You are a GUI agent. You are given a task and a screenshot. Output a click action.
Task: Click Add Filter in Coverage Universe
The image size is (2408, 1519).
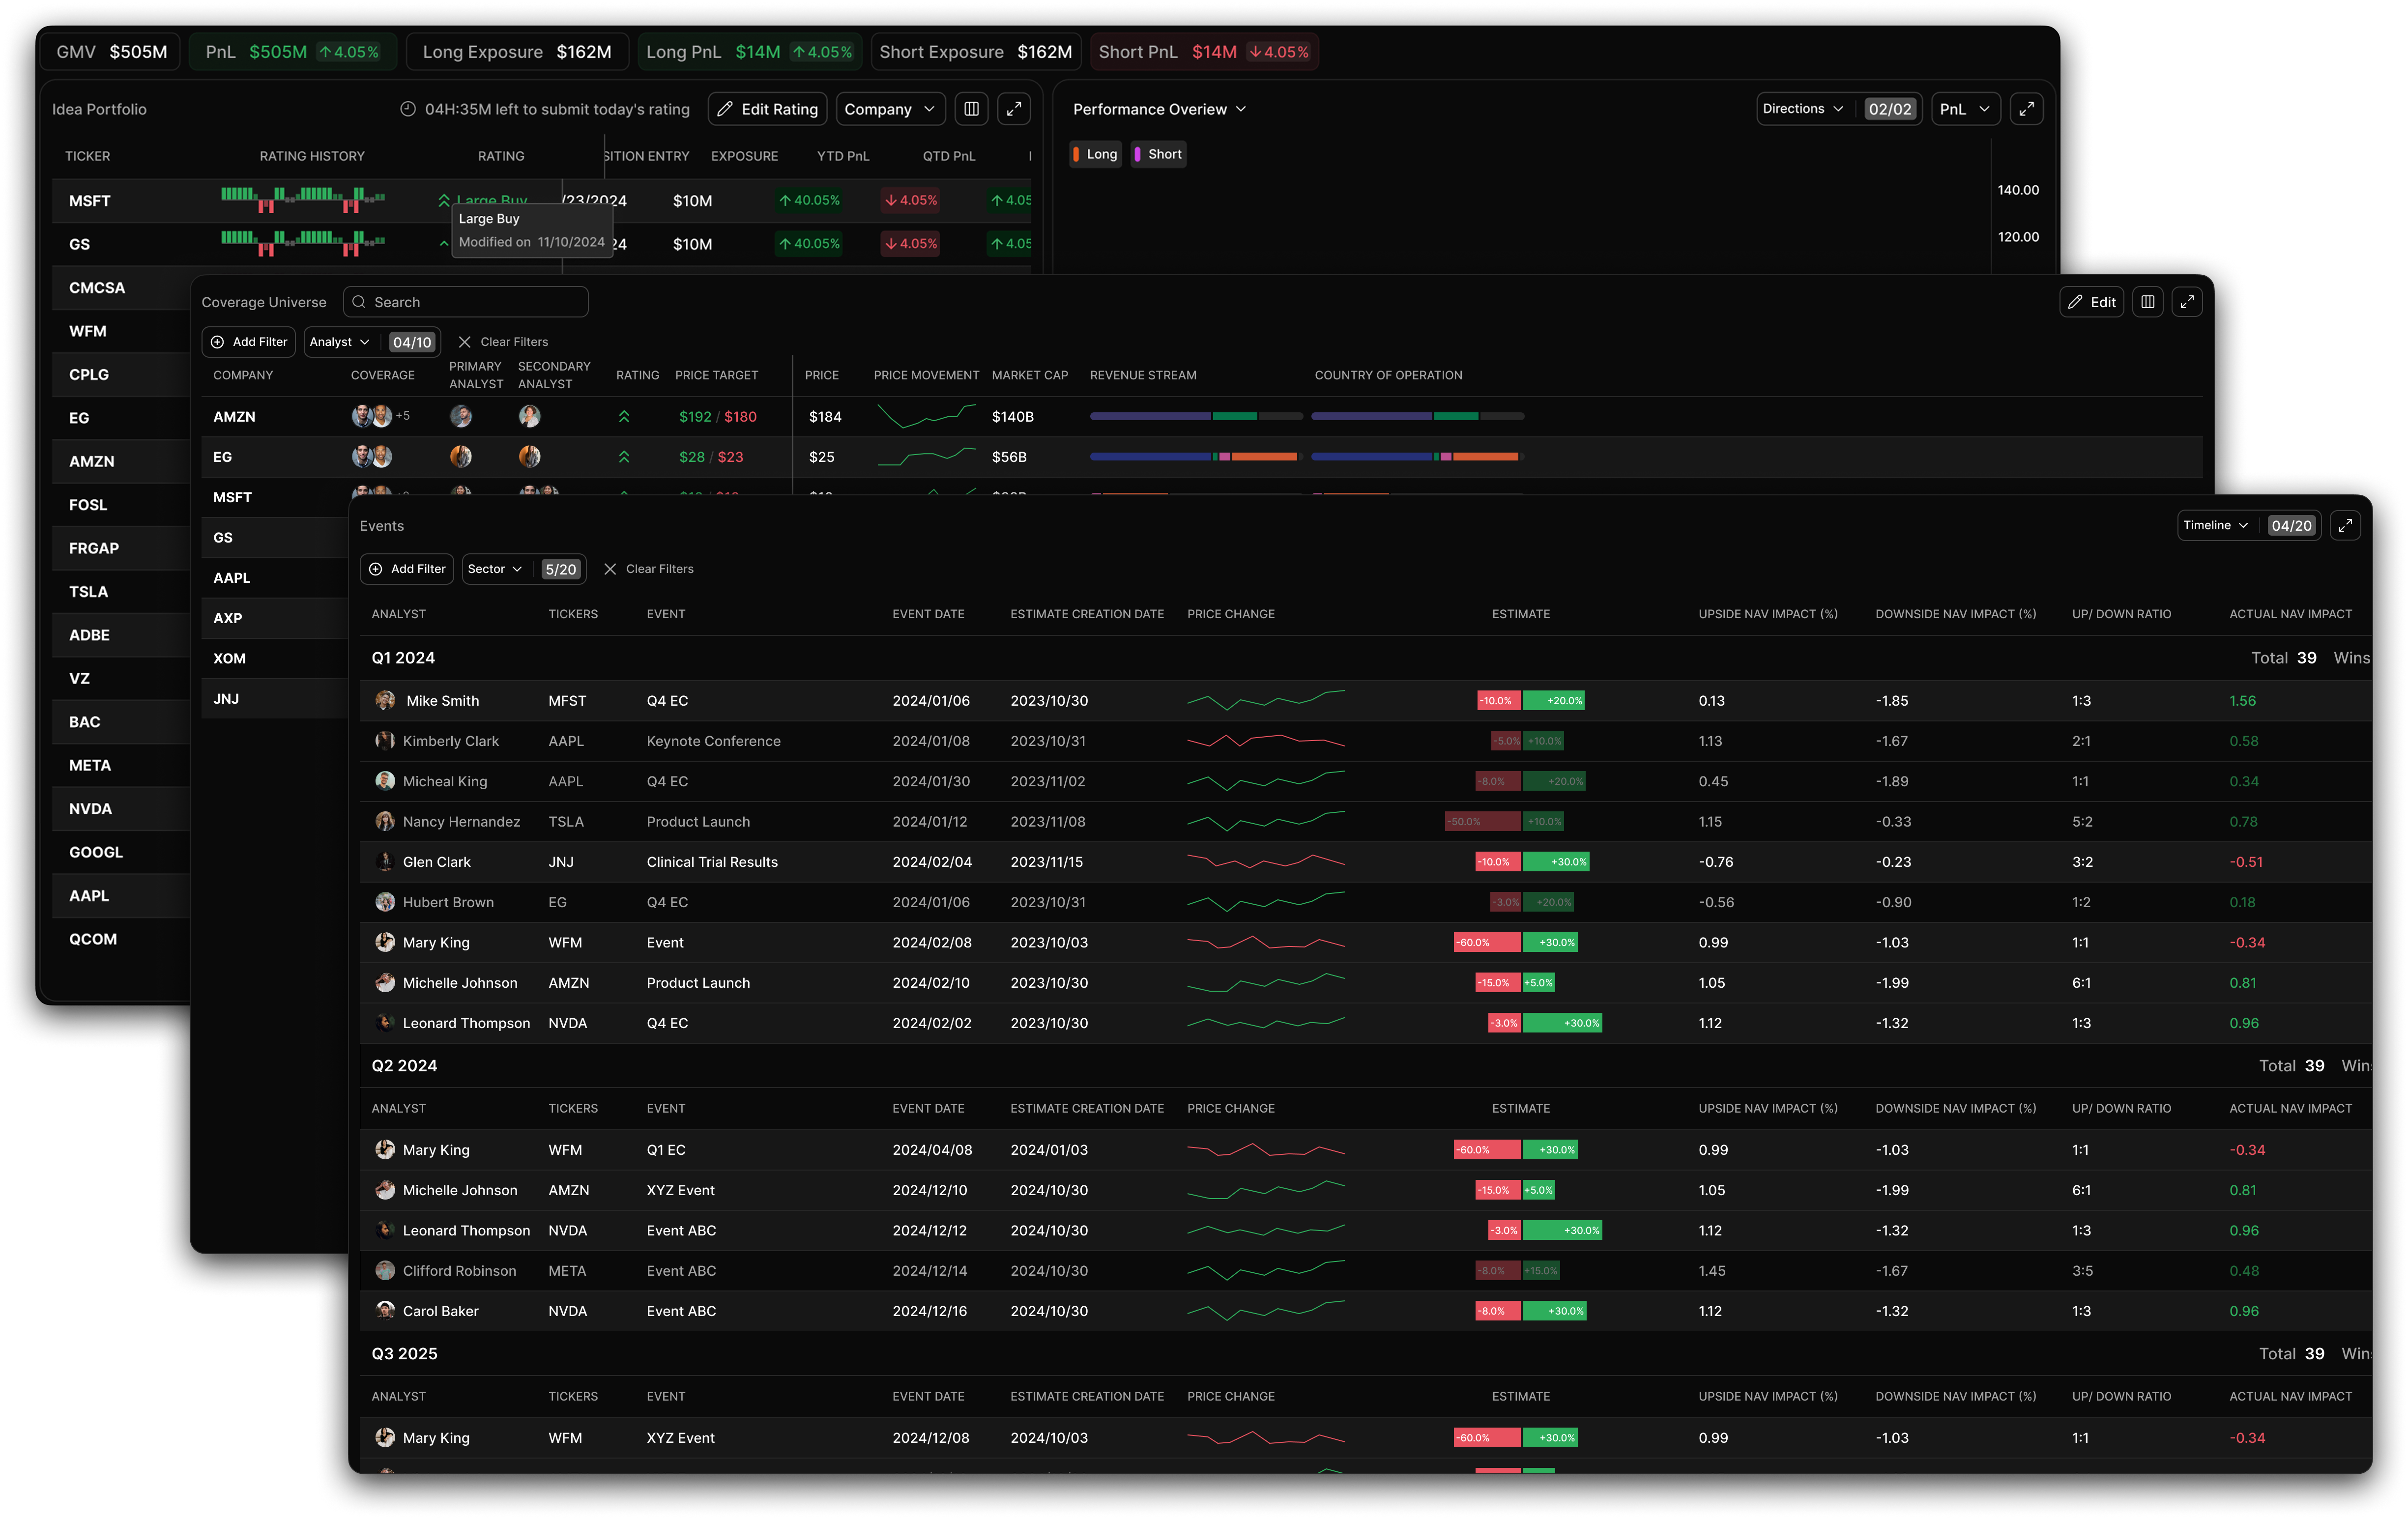point(248,342)
